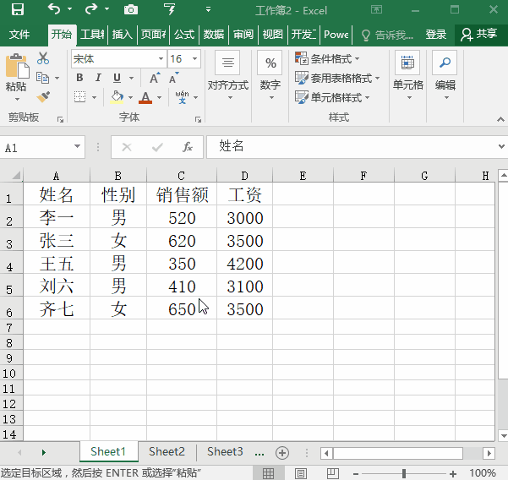Click the Insert Function fx icon
This screenshot has width=508, height=480.
[x=188, y=147]
